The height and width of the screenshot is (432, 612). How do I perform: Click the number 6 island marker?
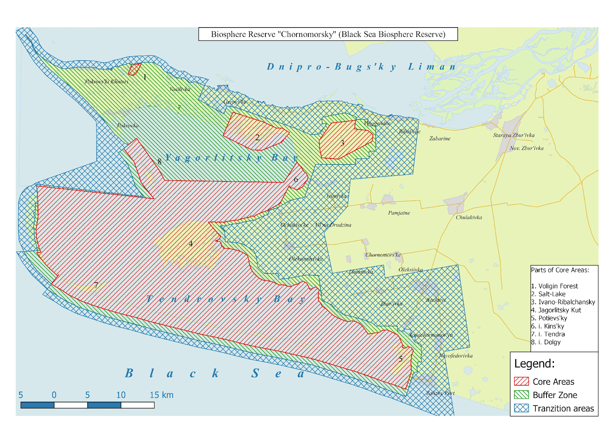pos(296,180)
